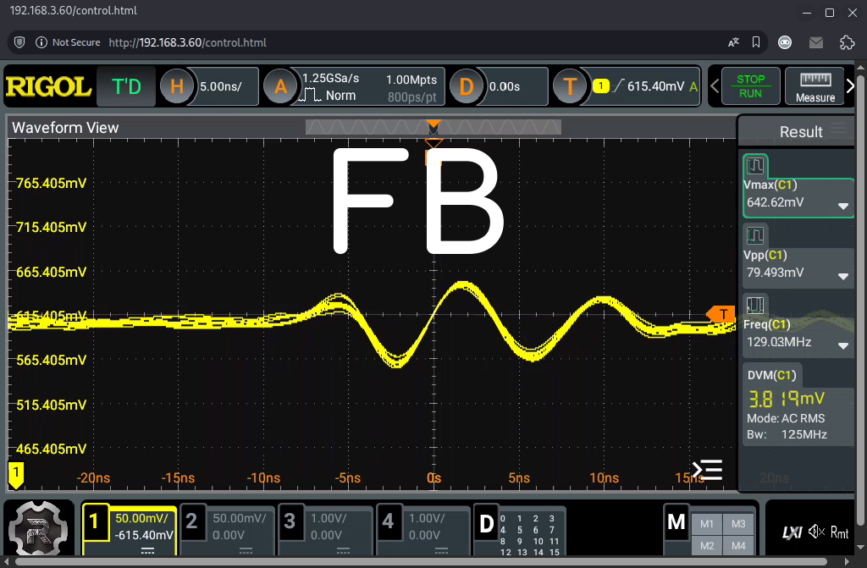Open the Math M menu

point(676,522)
